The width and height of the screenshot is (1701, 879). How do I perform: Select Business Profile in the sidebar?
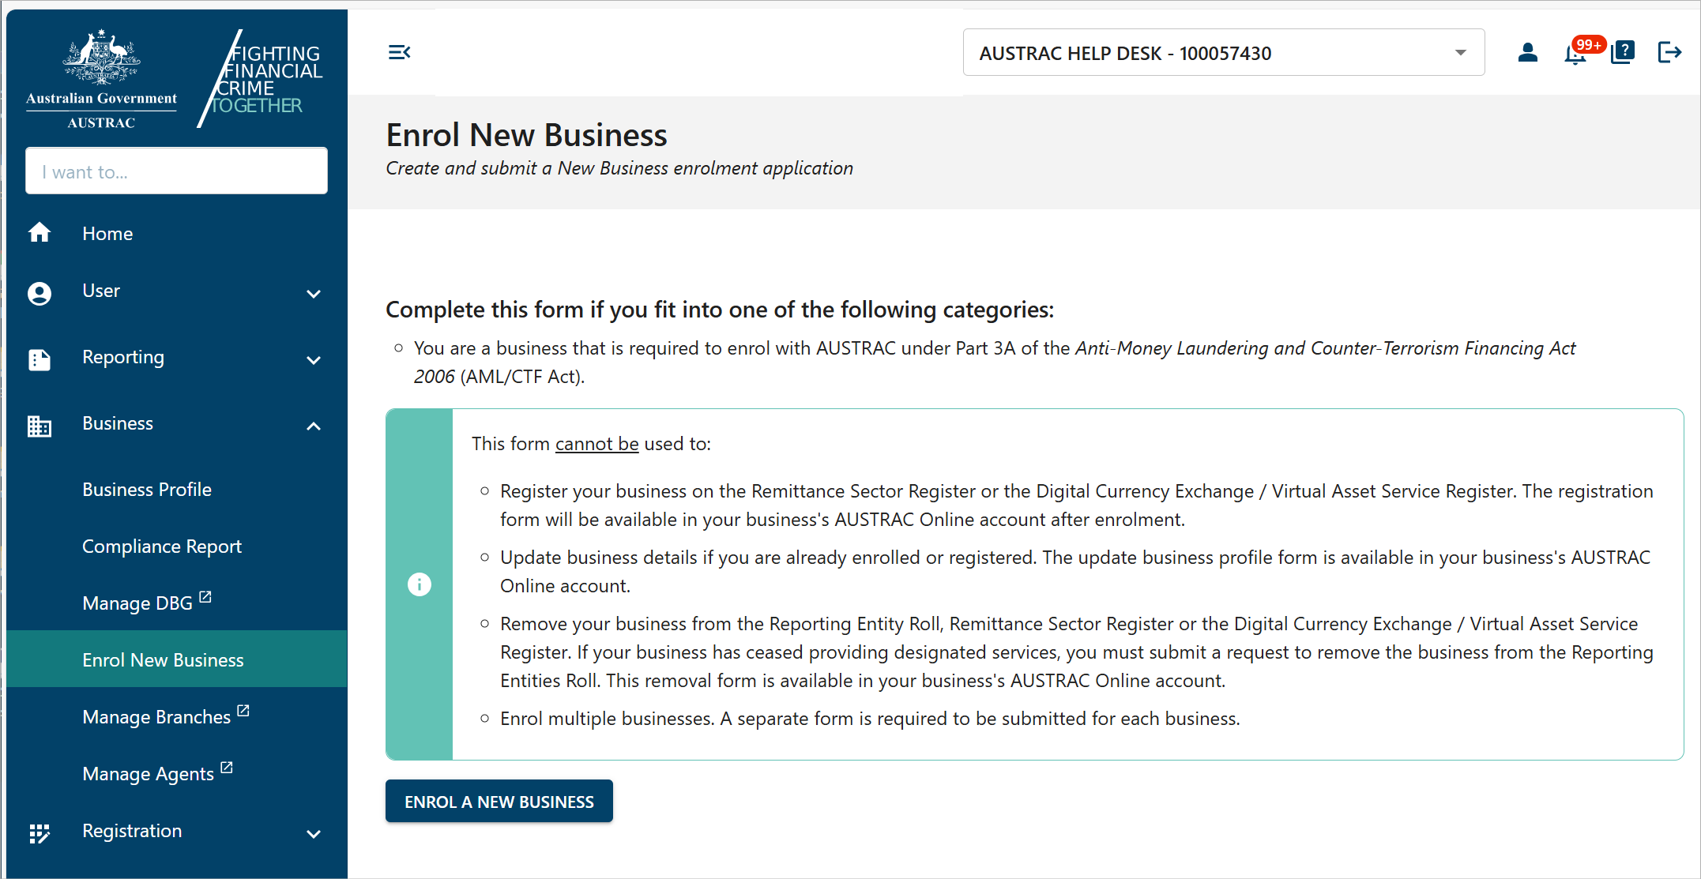tap(147, 489)
